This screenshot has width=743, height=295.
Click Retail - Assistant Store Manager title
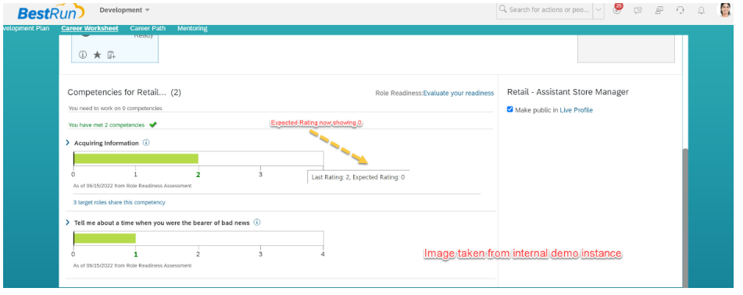tap(568, 92)
